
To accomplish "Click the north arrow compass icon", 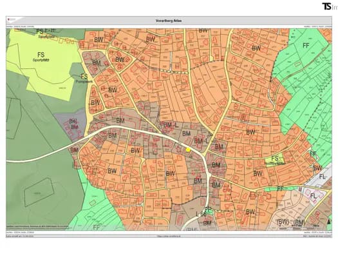I will tap(329, 222).
